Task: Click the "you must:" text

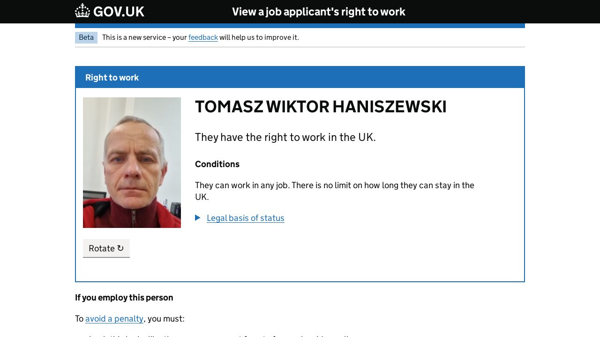Action: click(x=166, y=319)
